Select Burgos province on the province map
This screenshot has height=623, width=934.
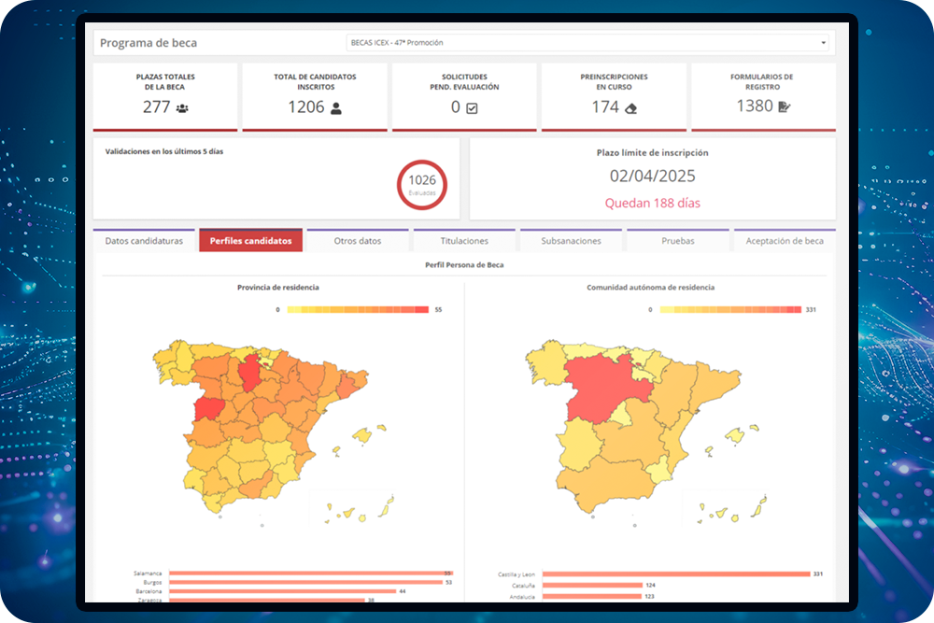click(x=249, y=373)
